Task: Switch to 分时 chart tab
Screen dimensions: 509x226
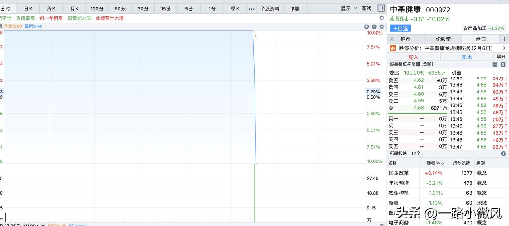Action: point(5,8)
